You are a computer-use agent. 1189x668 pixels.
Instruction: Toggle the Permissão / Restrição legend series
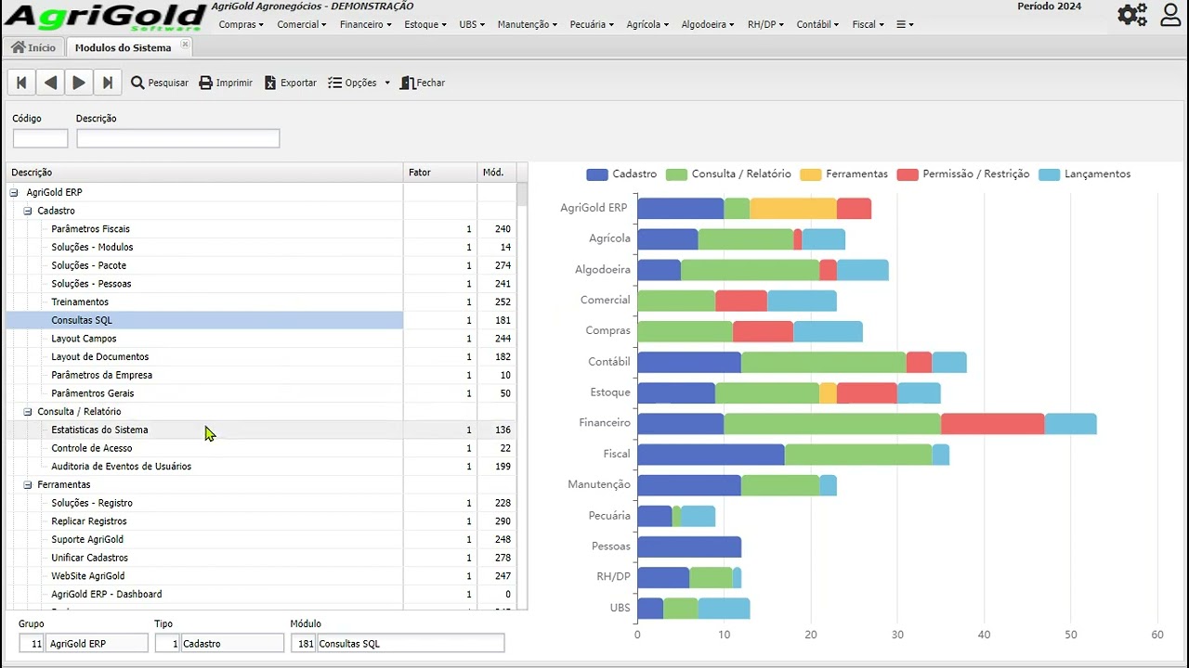(x=963, y=174)
